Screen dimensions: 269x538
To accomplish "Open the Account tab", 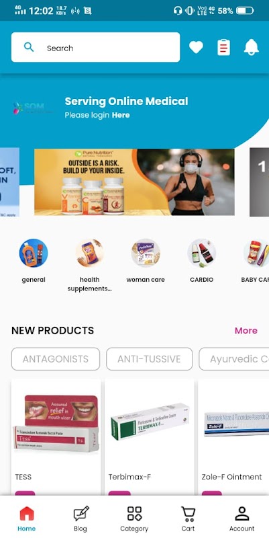I will pyautogui.click(x=242, y=518).
